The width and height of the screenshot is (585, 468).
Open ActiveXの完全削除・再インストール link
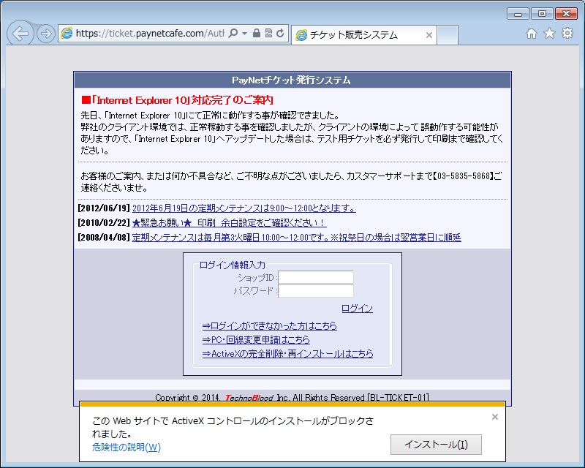(x=287, y=353)
